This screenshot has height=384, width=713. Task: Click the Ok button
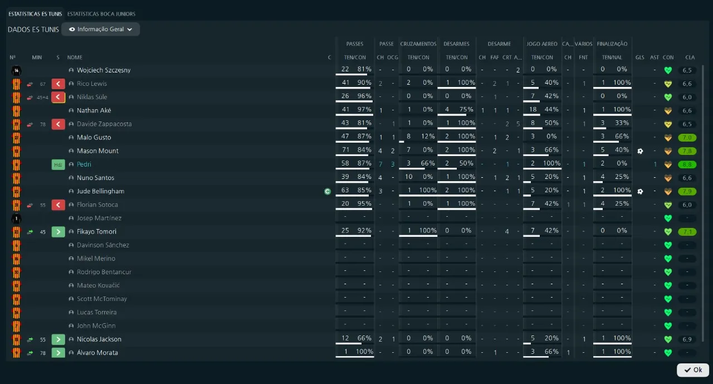(x=693, y=370)
